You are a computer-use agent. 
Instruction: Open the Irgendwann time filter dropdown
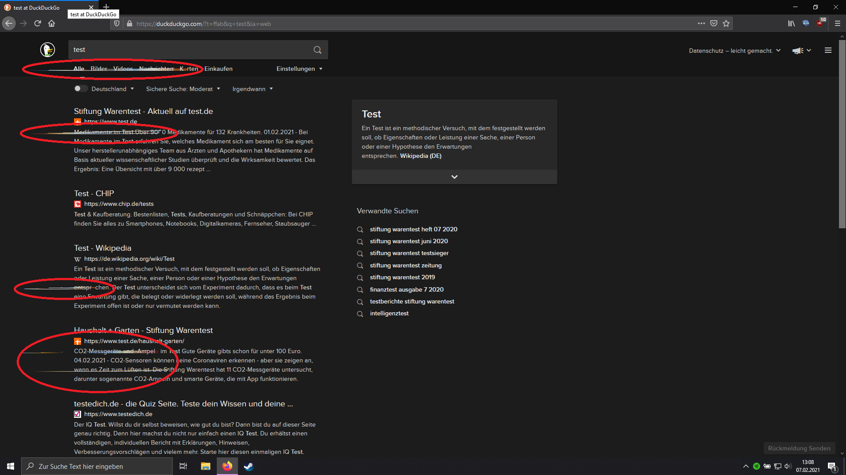click(x=252, y=89)
